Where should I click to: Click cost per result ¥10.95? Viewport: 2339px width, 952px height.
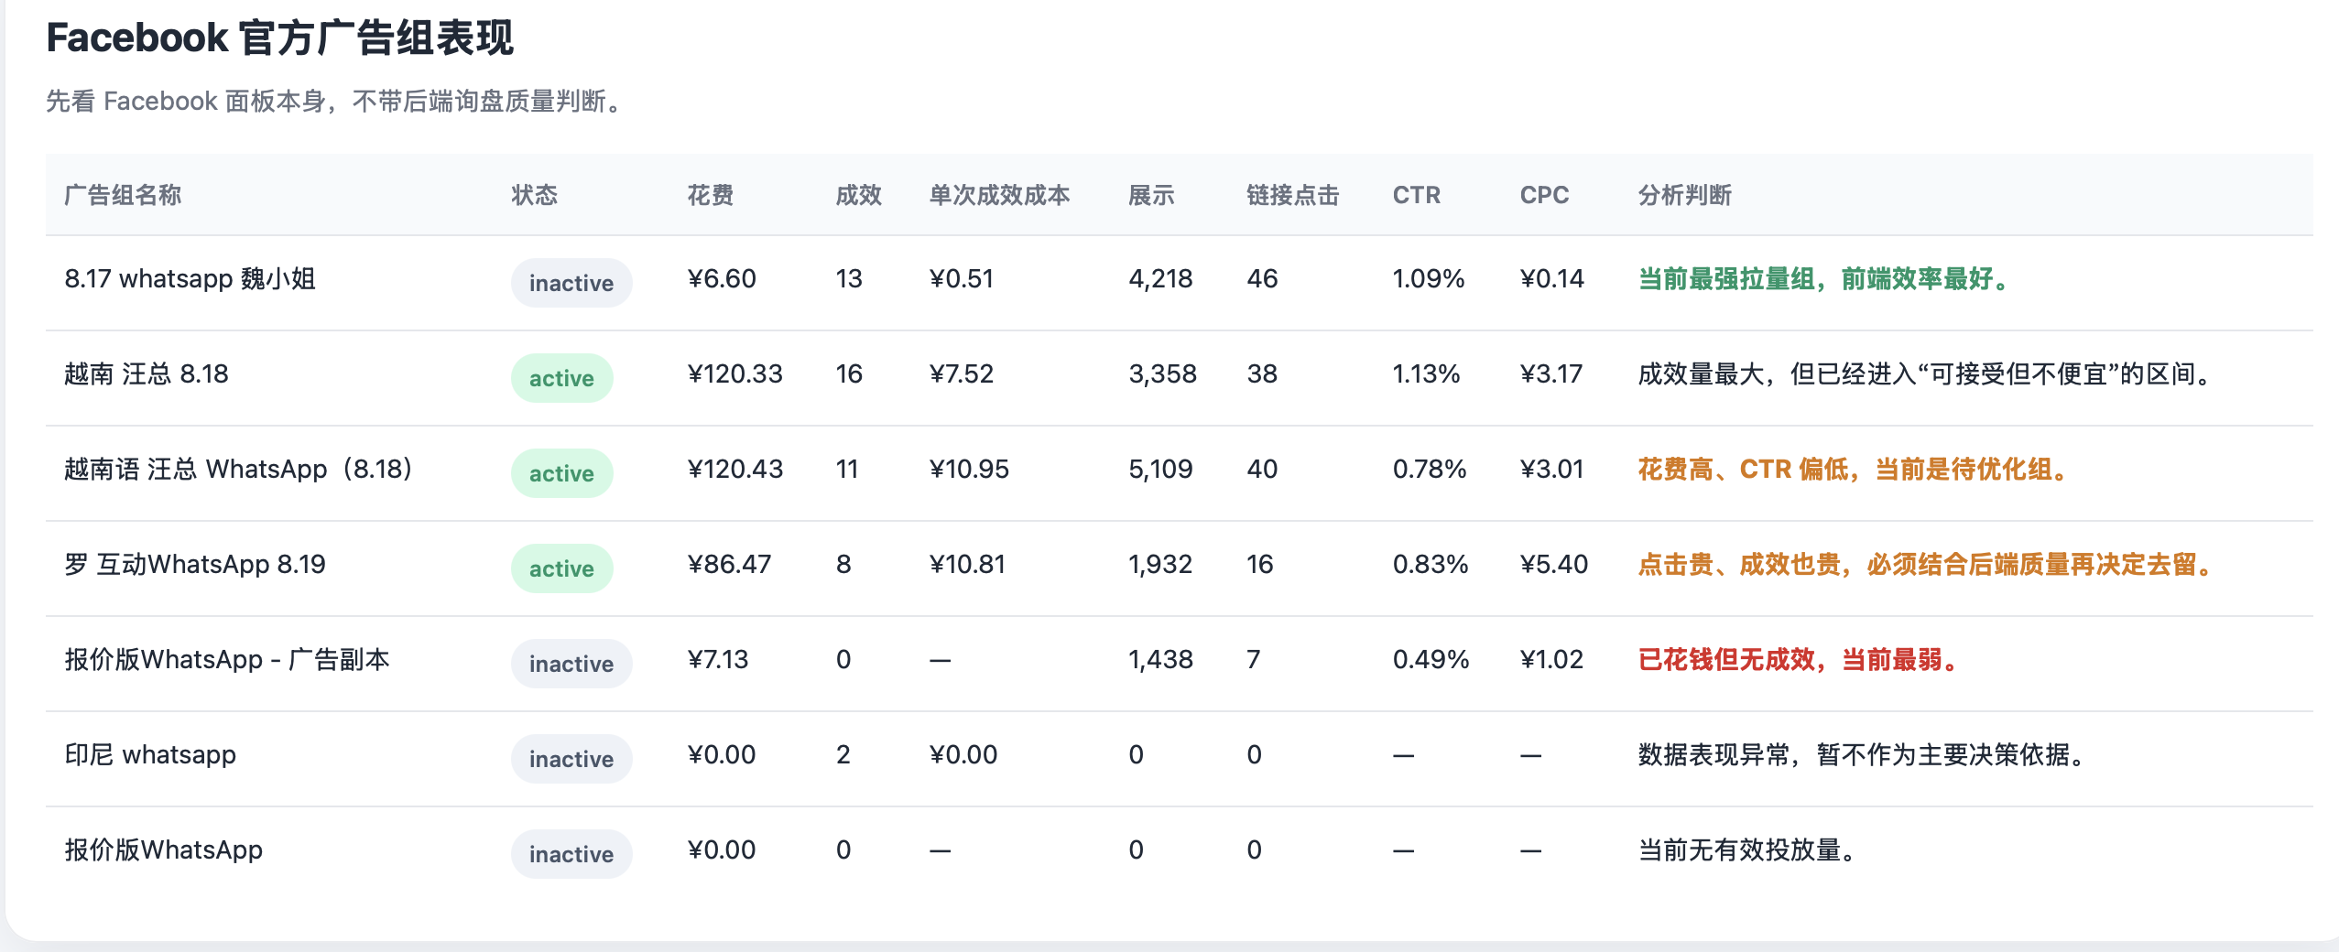969,469
